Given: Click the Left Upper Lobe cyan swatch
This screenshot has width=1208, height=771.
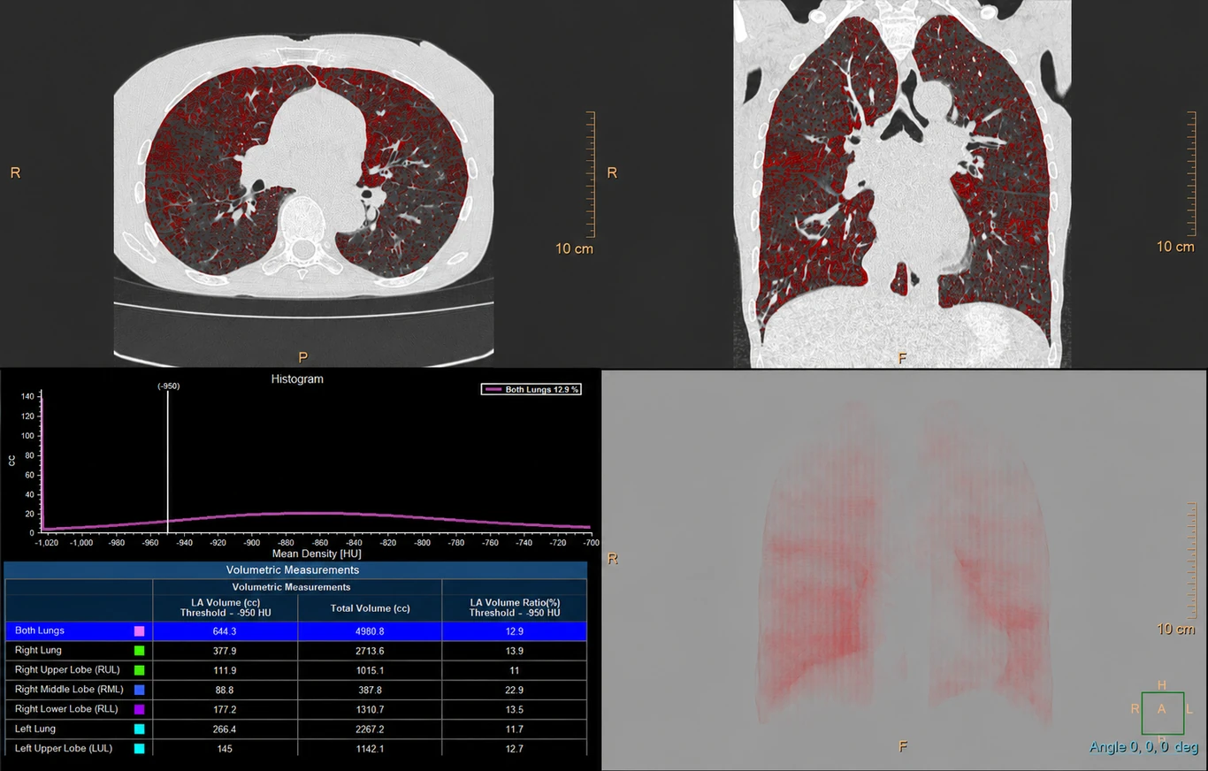Looking at the screenshot, I should (x=139, y=749).
